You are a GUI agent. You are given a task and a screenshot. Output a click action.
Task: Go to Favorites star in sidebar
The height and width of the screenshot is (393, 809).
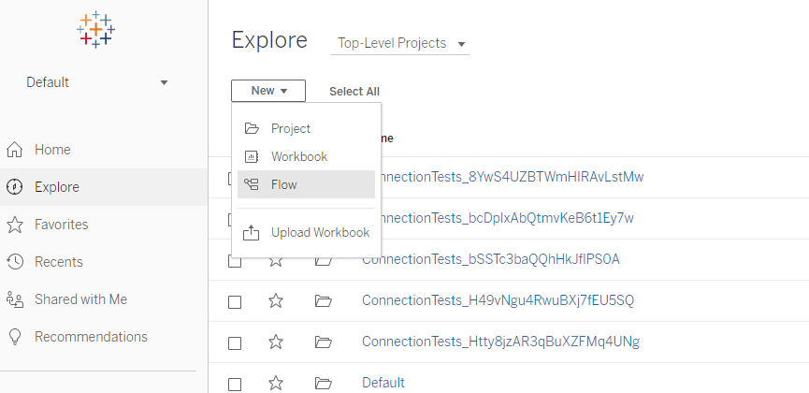(61, 225)
